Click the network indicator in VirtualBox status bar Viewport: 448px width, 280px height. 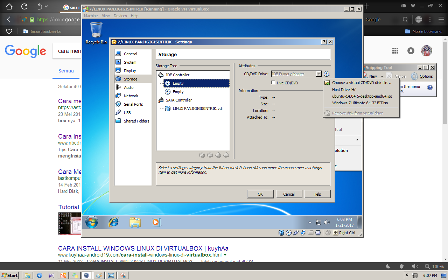[x=303, y=233]
